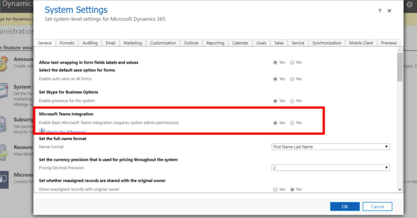417x218 pixels.
Task: Open the Sales tab
Action: [279, 43]
